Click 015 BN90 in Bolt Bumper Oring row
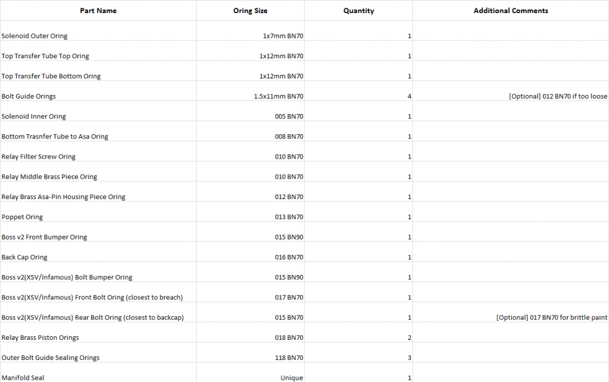The width and height of the screenshot is (609, 382). 250,273
